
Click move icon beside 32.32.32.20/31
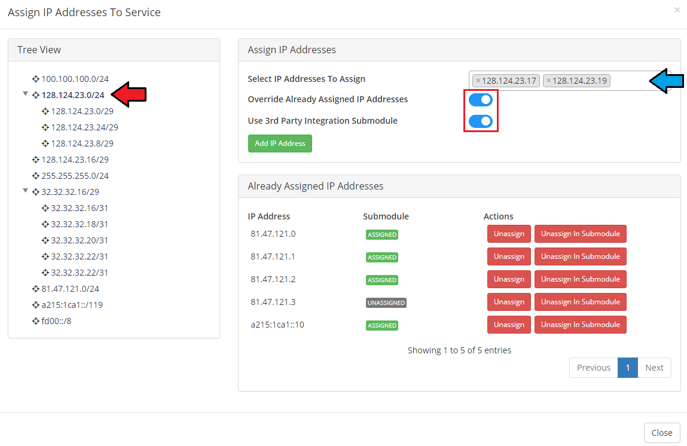[x=45, y=240]
